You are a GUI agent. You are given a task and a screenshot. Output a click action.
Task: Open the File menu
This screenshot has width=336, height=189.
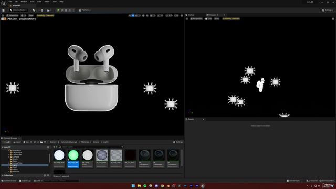(x=10, y=2)
